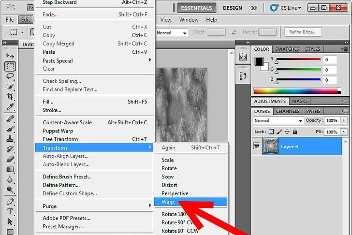Viewport: 352px width, 235px height.
Task: Switch to the Design workspace
Action: [233, 8]
